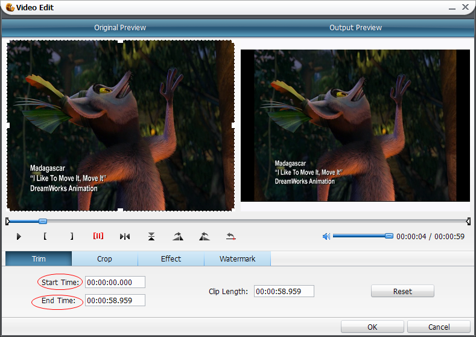Open the Watermark tab
476x337 pixels.
[x=237, y=258]
